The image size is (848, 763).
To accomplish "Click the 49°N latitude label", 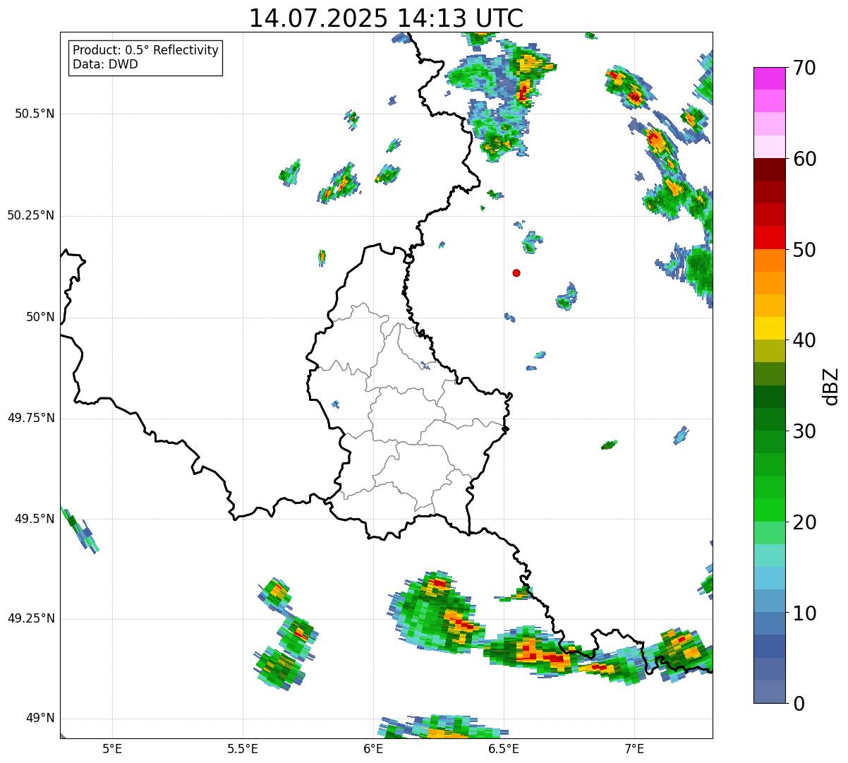I will 40,718.
